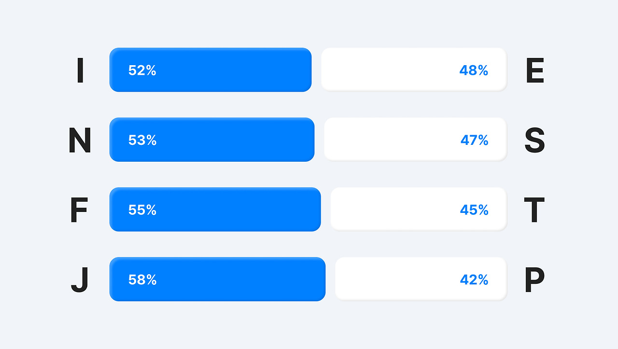Select the letter J label
This screenshot has height=349, width=618.
click(x=80, y=280)
